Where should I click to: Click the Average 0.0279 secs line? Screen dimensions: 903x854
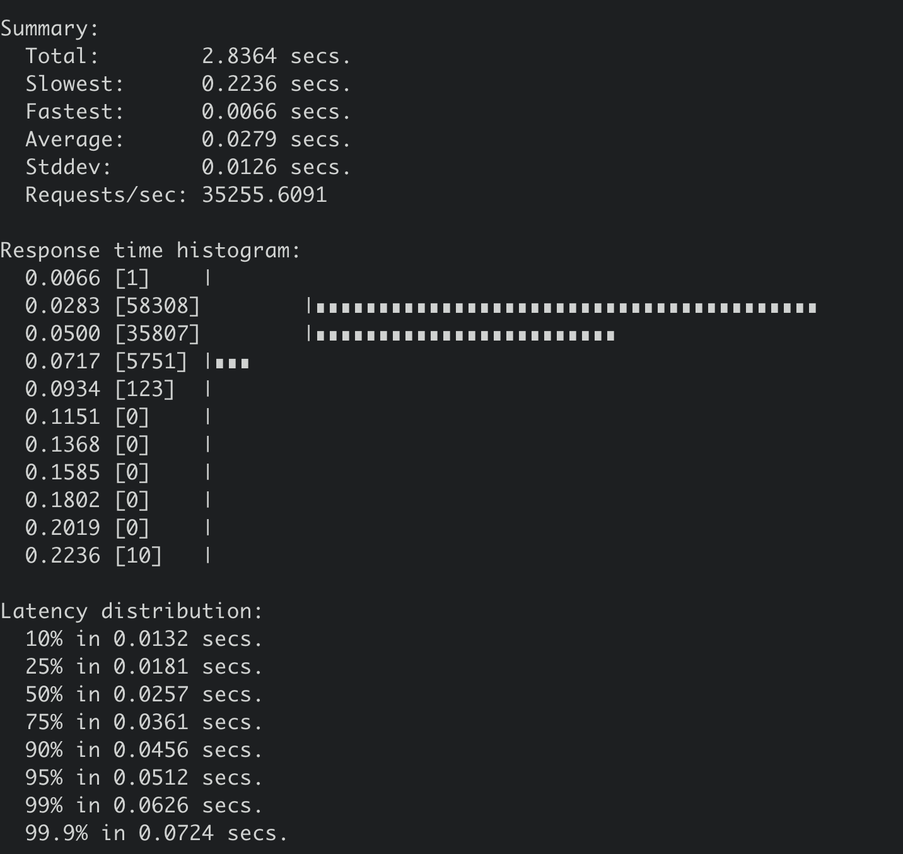188,140
